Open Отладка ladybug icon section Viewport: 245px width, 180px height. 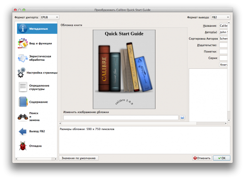[23, 146]
